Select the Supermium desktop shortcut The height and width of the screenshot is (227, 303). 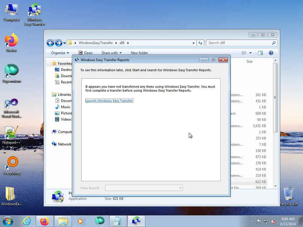click(12, 74)
